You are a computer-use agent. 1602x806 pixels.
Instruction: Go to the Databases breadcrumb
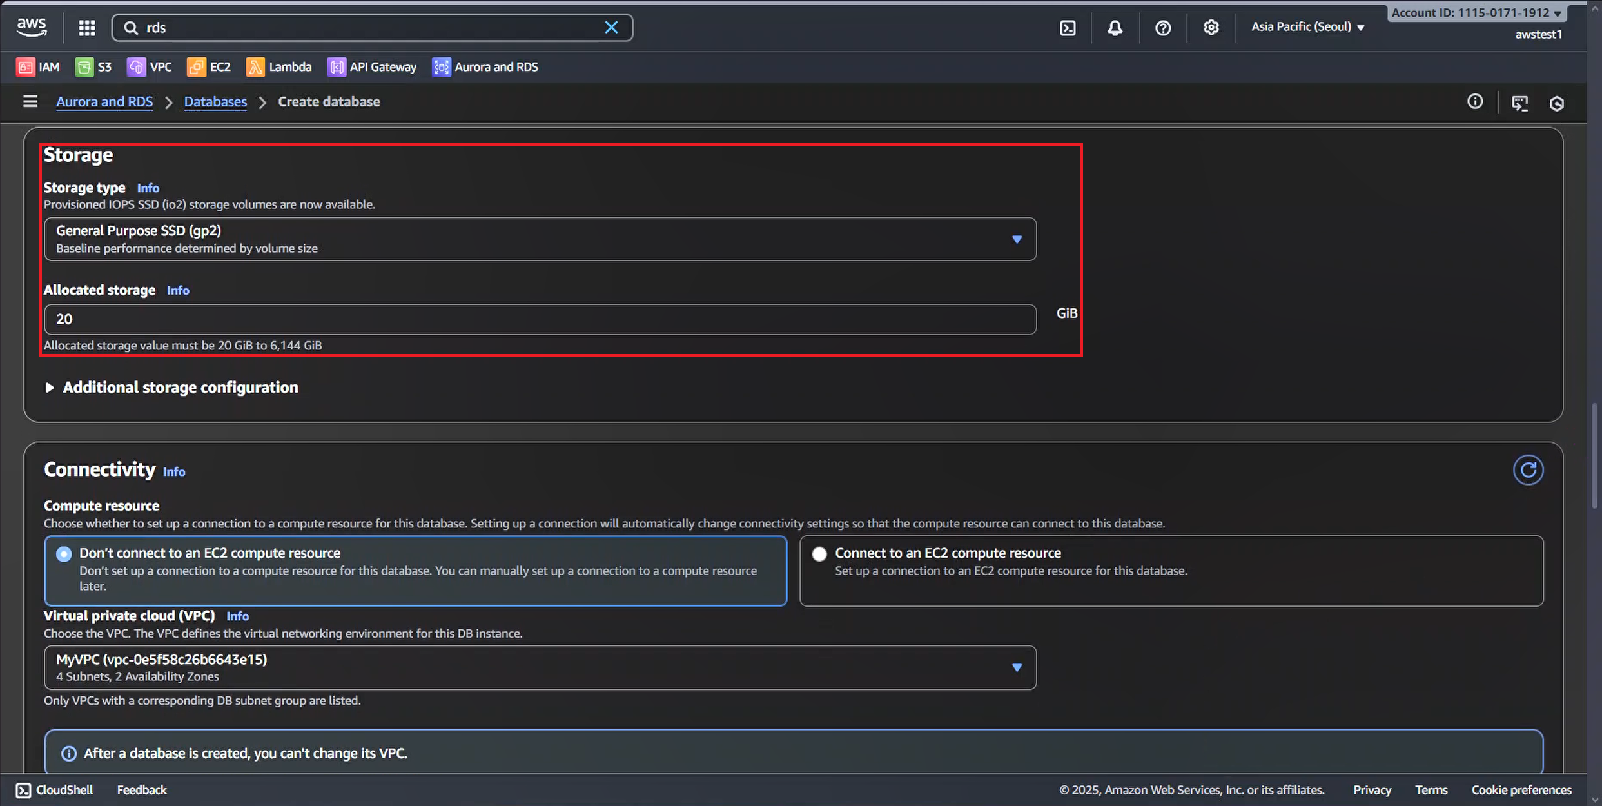215,102
